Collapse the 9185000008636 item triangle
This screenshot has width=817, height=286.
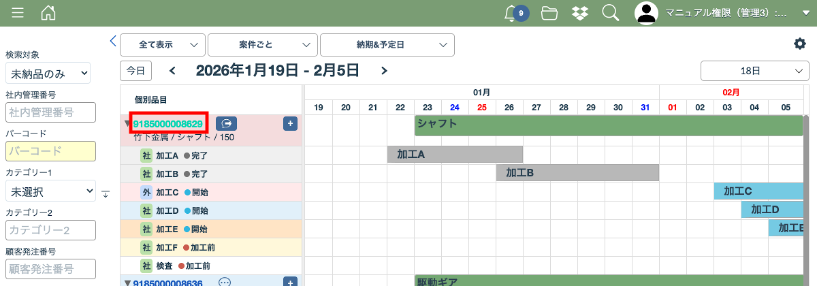point(127,282)
